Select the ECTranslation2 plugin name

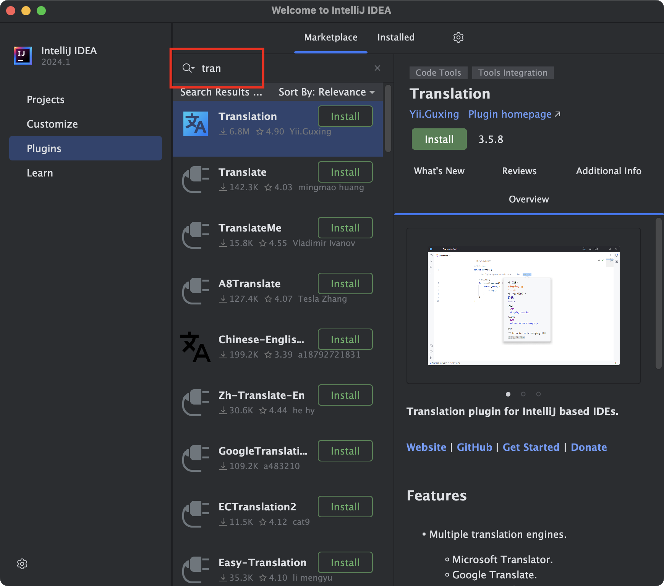(x=258, y=507)
